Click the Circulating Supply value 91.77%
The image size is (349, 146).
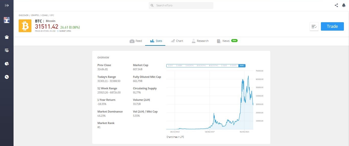click(137, 92)
